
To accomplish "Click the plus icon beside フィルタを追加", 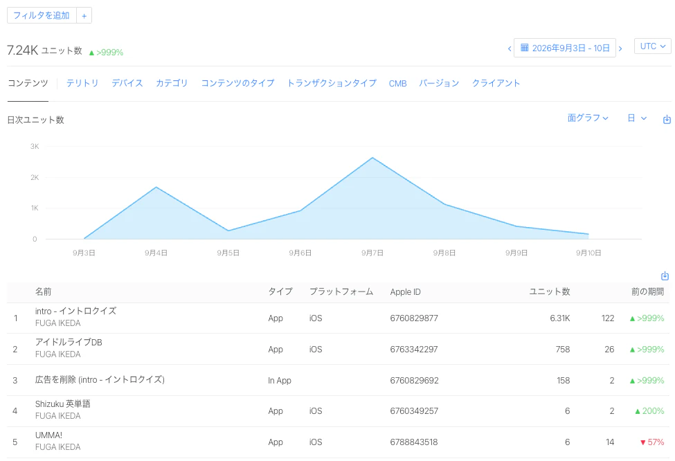I will click(84, 16).
